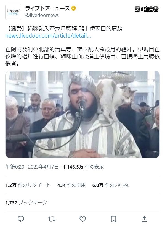Click the tweet body paragraph about the Algeria mosque
Viewport: 165px width, 227px height.
(82, 56)
